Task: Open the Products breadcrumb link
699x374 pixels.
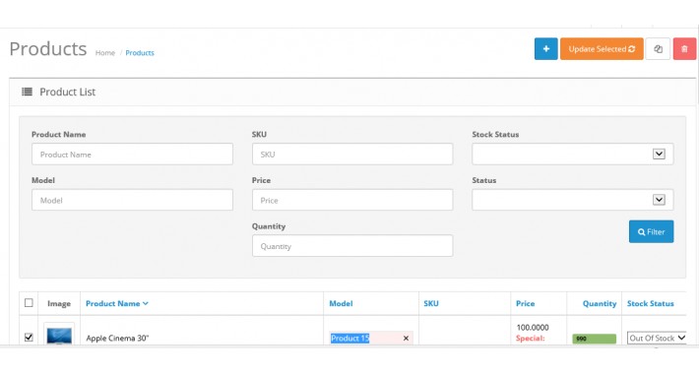Action: click(140, 52)
